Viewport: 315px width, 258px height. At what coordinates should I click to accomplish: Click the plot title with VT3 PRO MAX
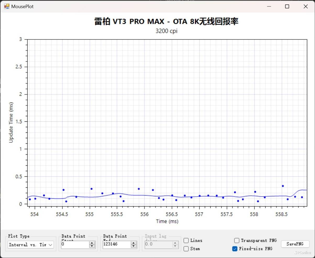click(x=166, y=21)
